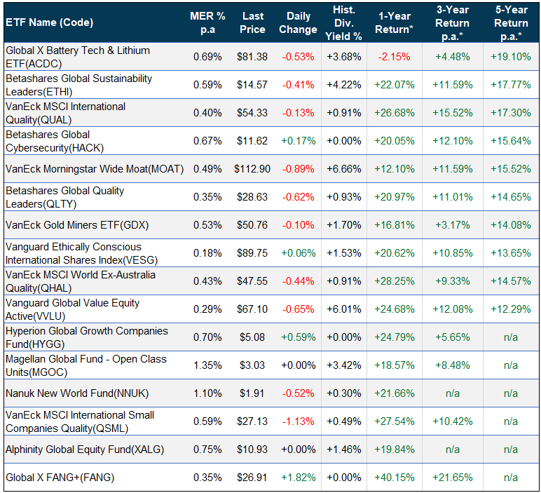The image size is (541, 493).
Task: Click HYGG daily change +0.59%
Action: (x=298, y=337)
